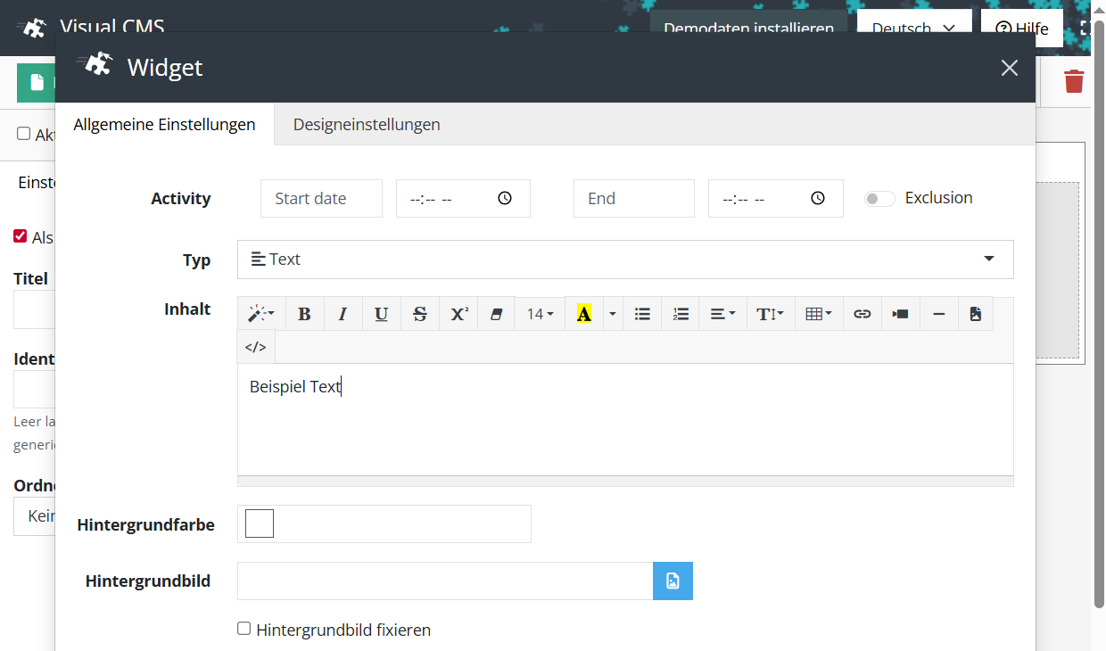1106x651 pixels.
Task: Select the Allgemeine Einstellungen tab
Action: pos(164,124)
